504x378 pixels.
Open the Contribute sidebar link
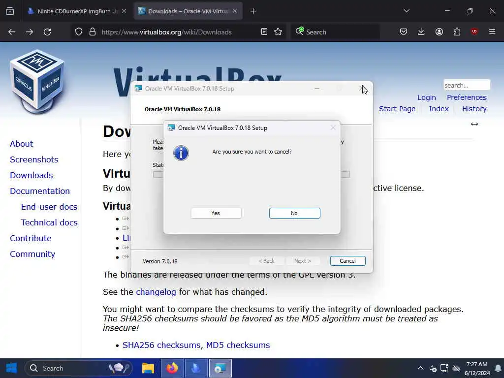click(x=31, y=238)
